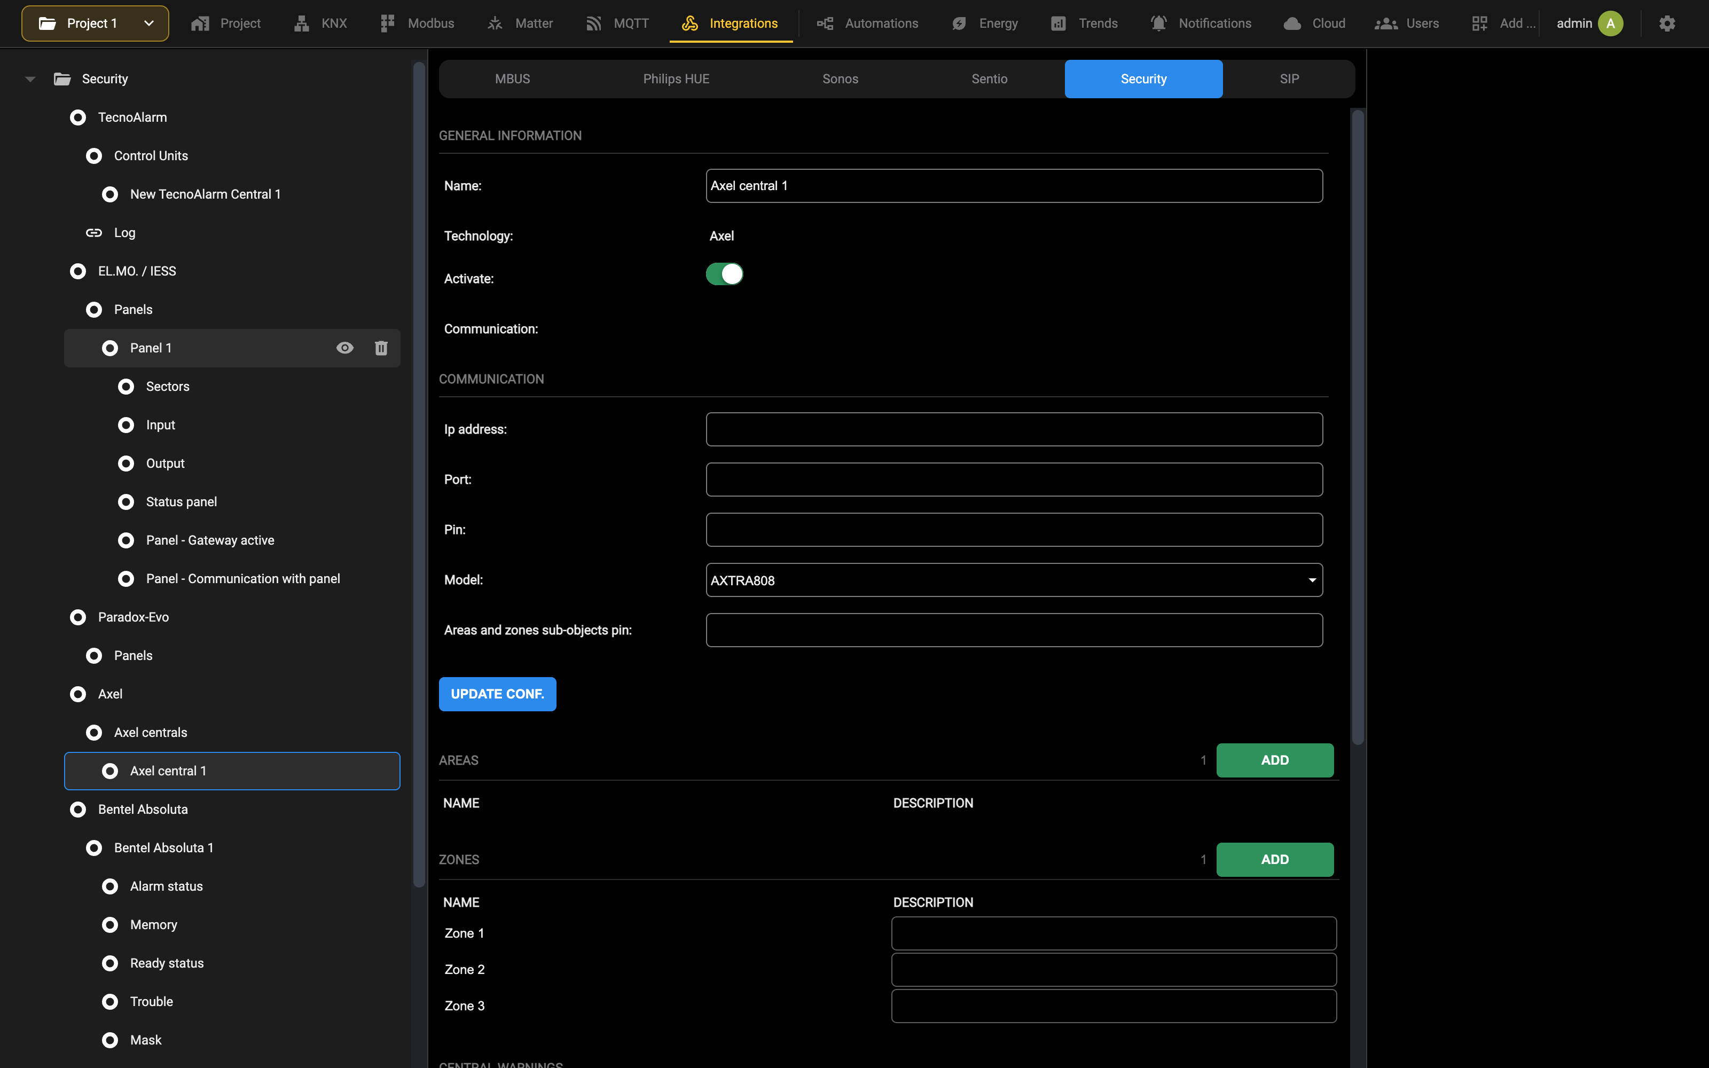Switch to the SIP tab
Viewport: 1709px width, 1068px height.
pos(1290,79)
